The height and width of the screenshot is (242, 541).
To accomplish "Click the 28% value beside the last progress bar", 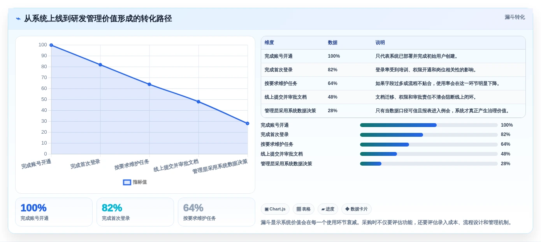I will pyautogui.click(x=505, y=164).
